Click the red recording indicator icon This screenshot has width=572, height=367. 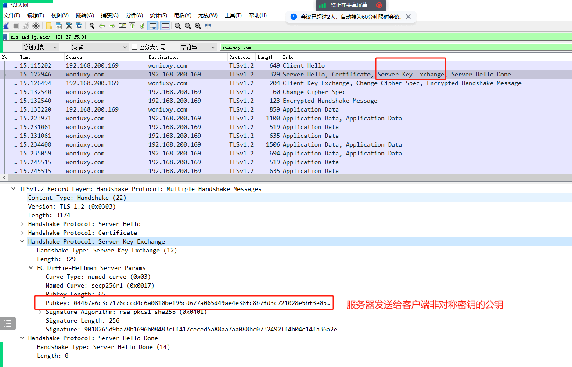tap(379, 5)
